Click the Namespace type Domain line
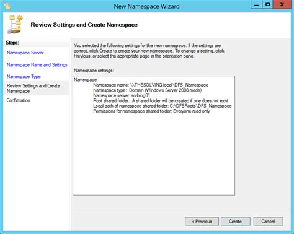Image resolution: width=294 pixels, height=234 pixels. pos(148,90)
